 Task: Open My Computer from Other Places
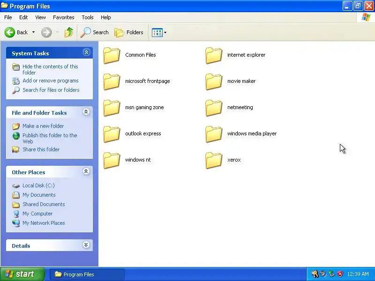coord(37,214)
